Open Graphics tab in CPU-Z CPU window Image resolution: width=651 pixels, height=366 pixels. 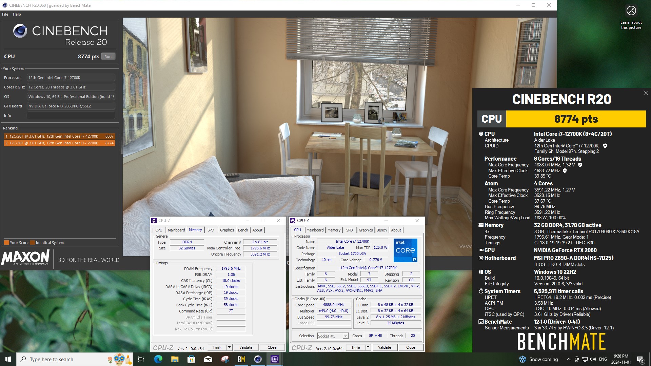coord(366,230)
